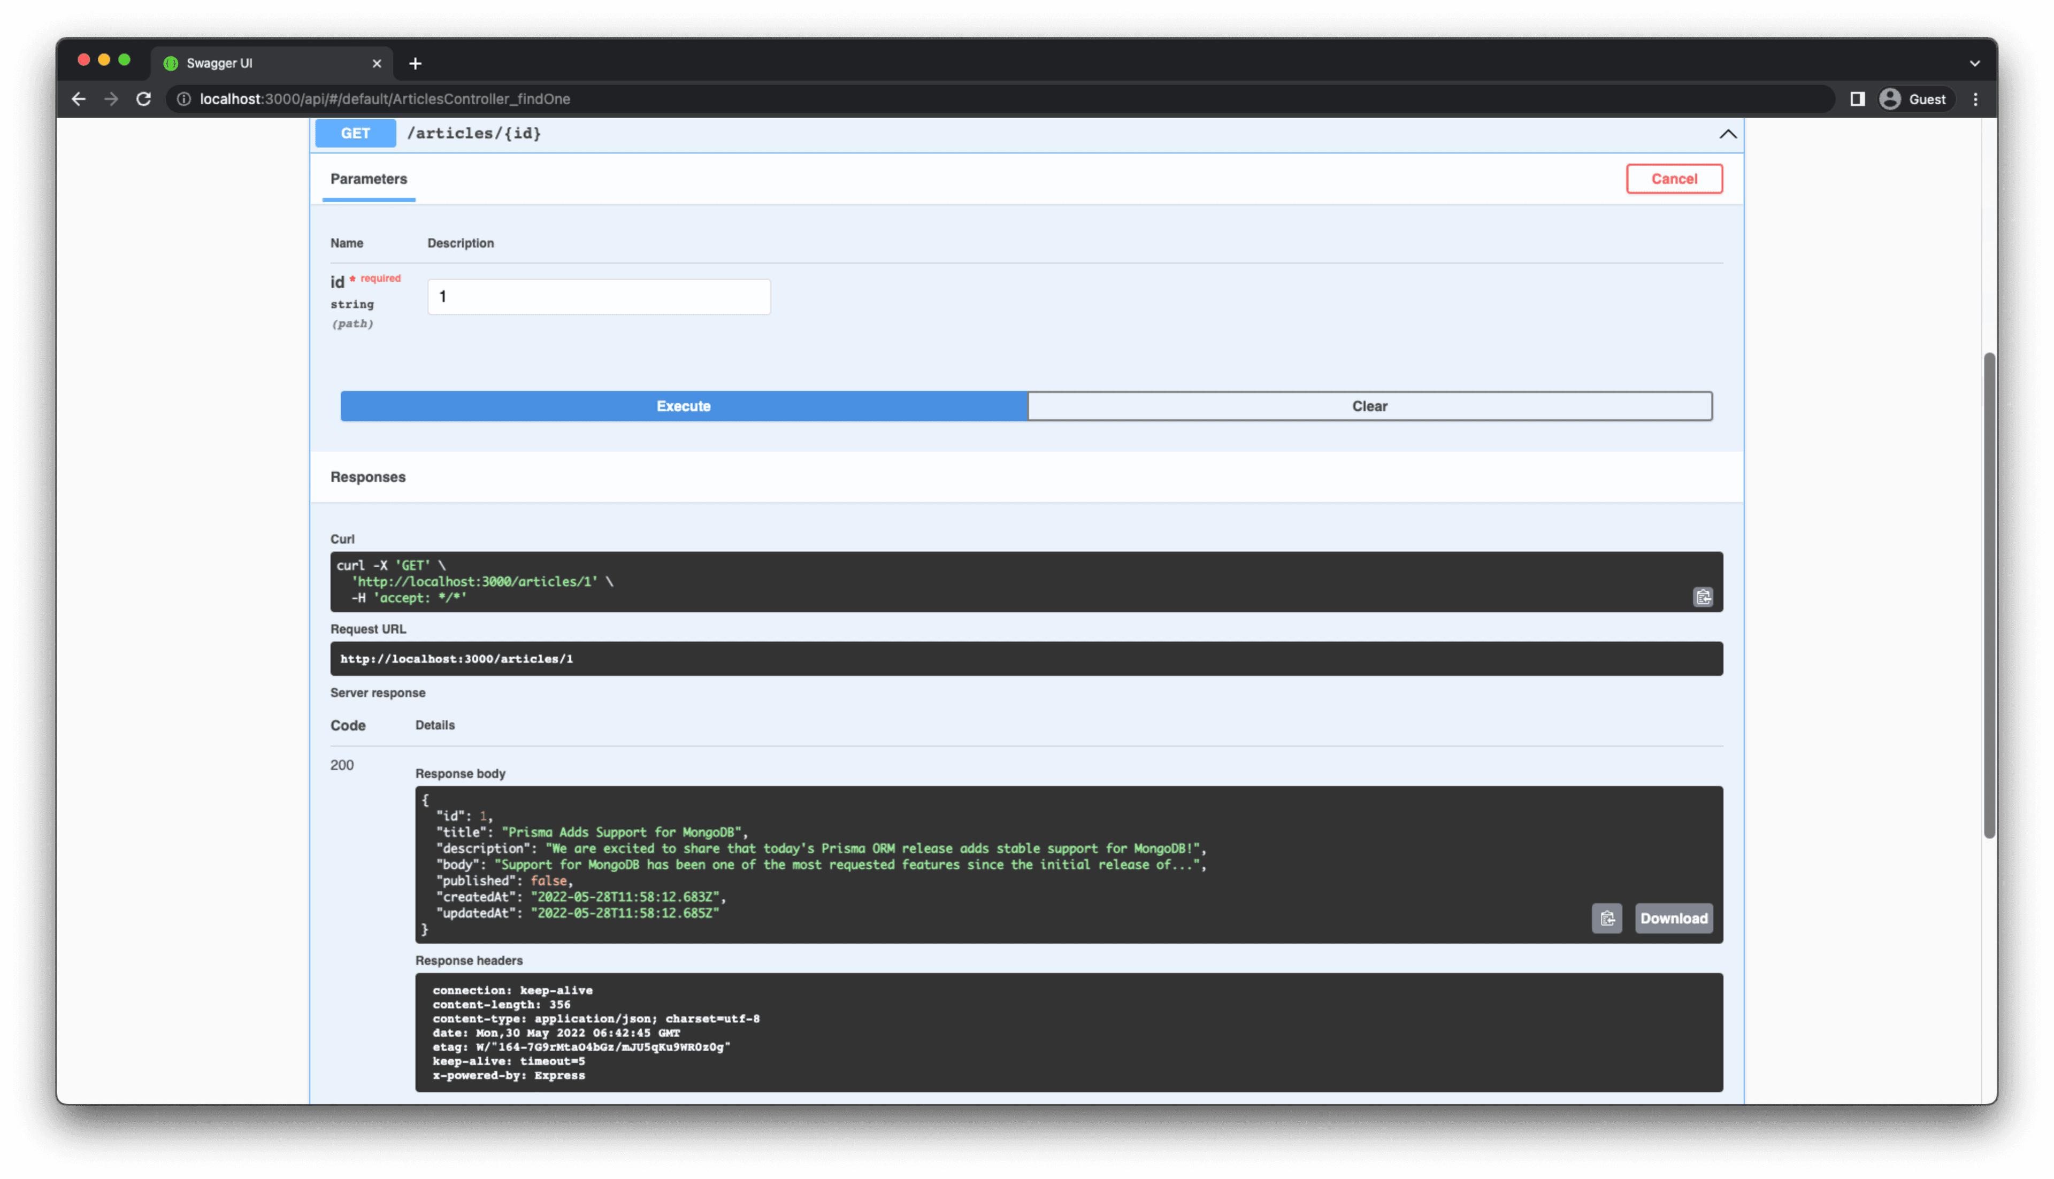Screen dimensions: 2054x1179
Task: Open the Guest profile button
Action: pos(1913,99)
